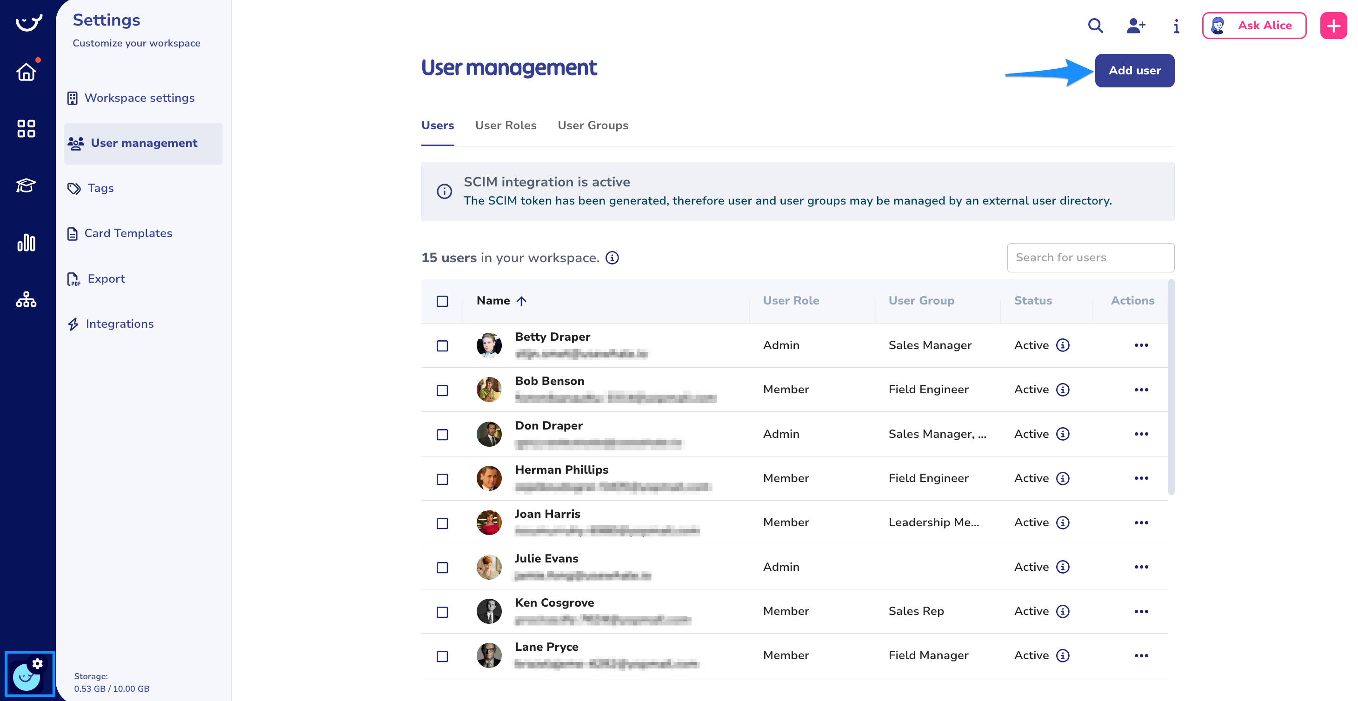
Task: Click info icon beside Betty Draper's Active status
Action: point(1063,345)
